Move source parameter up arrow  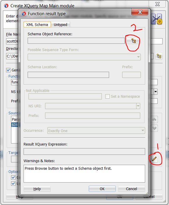154,119
